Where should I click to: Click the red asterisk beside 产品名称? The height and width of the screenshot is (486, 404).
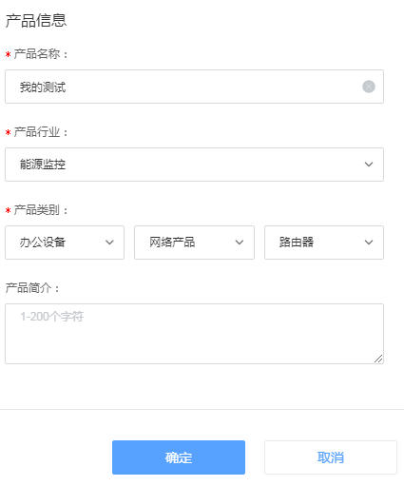click(9, 55)
